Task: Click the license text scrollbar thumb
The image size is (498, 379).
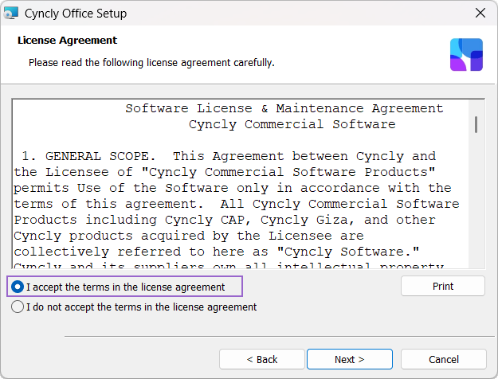Action: tap(476, 125)
